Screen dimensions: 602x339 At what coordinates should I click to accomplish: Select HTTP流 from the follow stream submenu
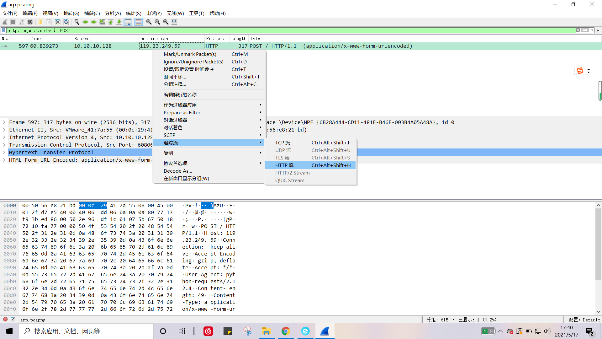(x=285, y=165)
